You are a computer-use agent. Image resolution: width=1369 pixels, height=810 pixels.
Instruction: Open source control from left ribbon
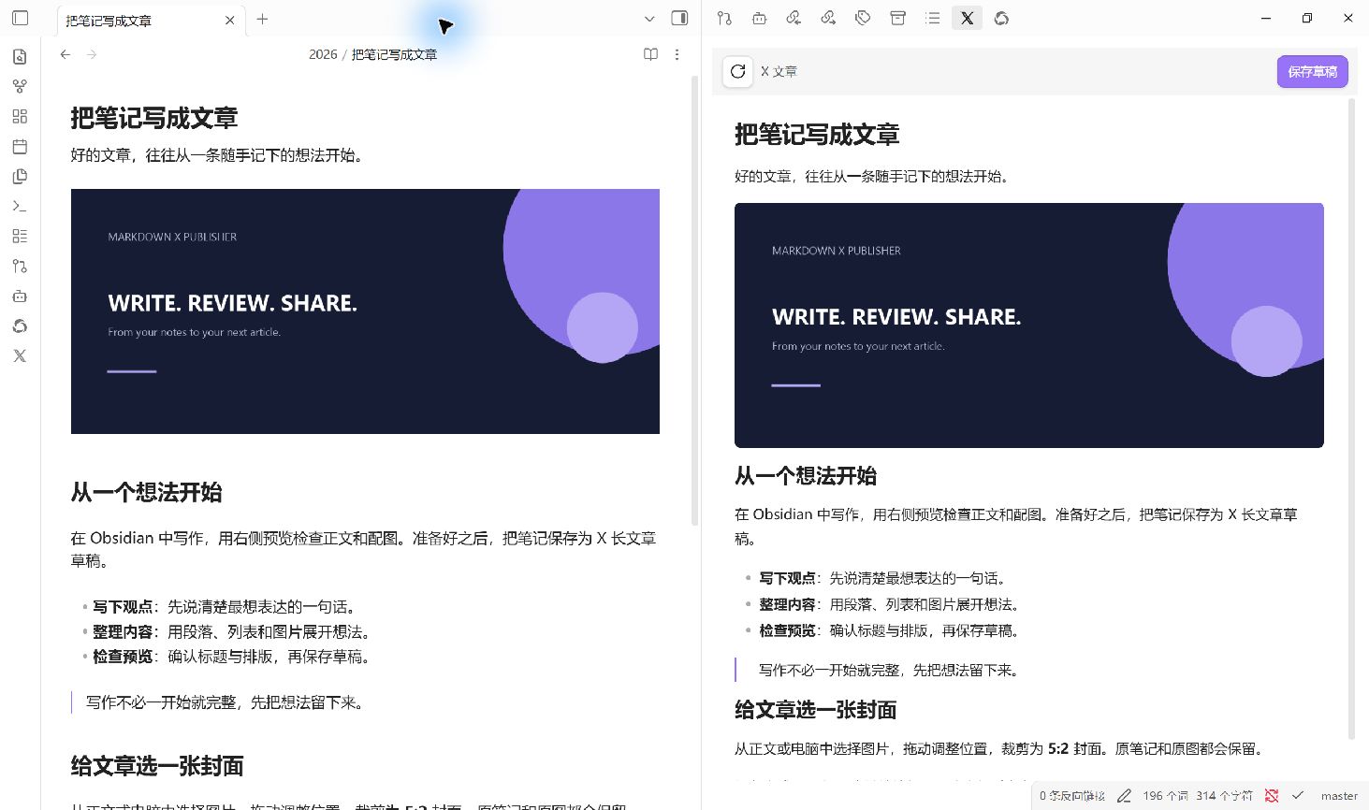20,266
